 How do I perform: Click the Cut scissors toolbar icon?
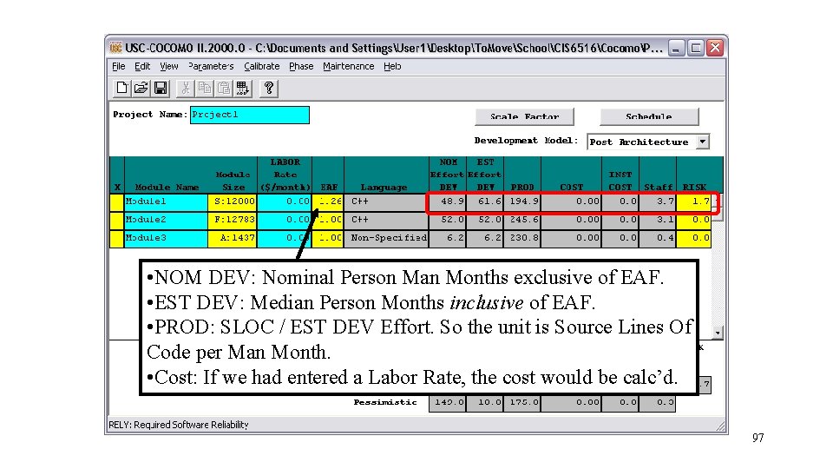tap(186, 88)
